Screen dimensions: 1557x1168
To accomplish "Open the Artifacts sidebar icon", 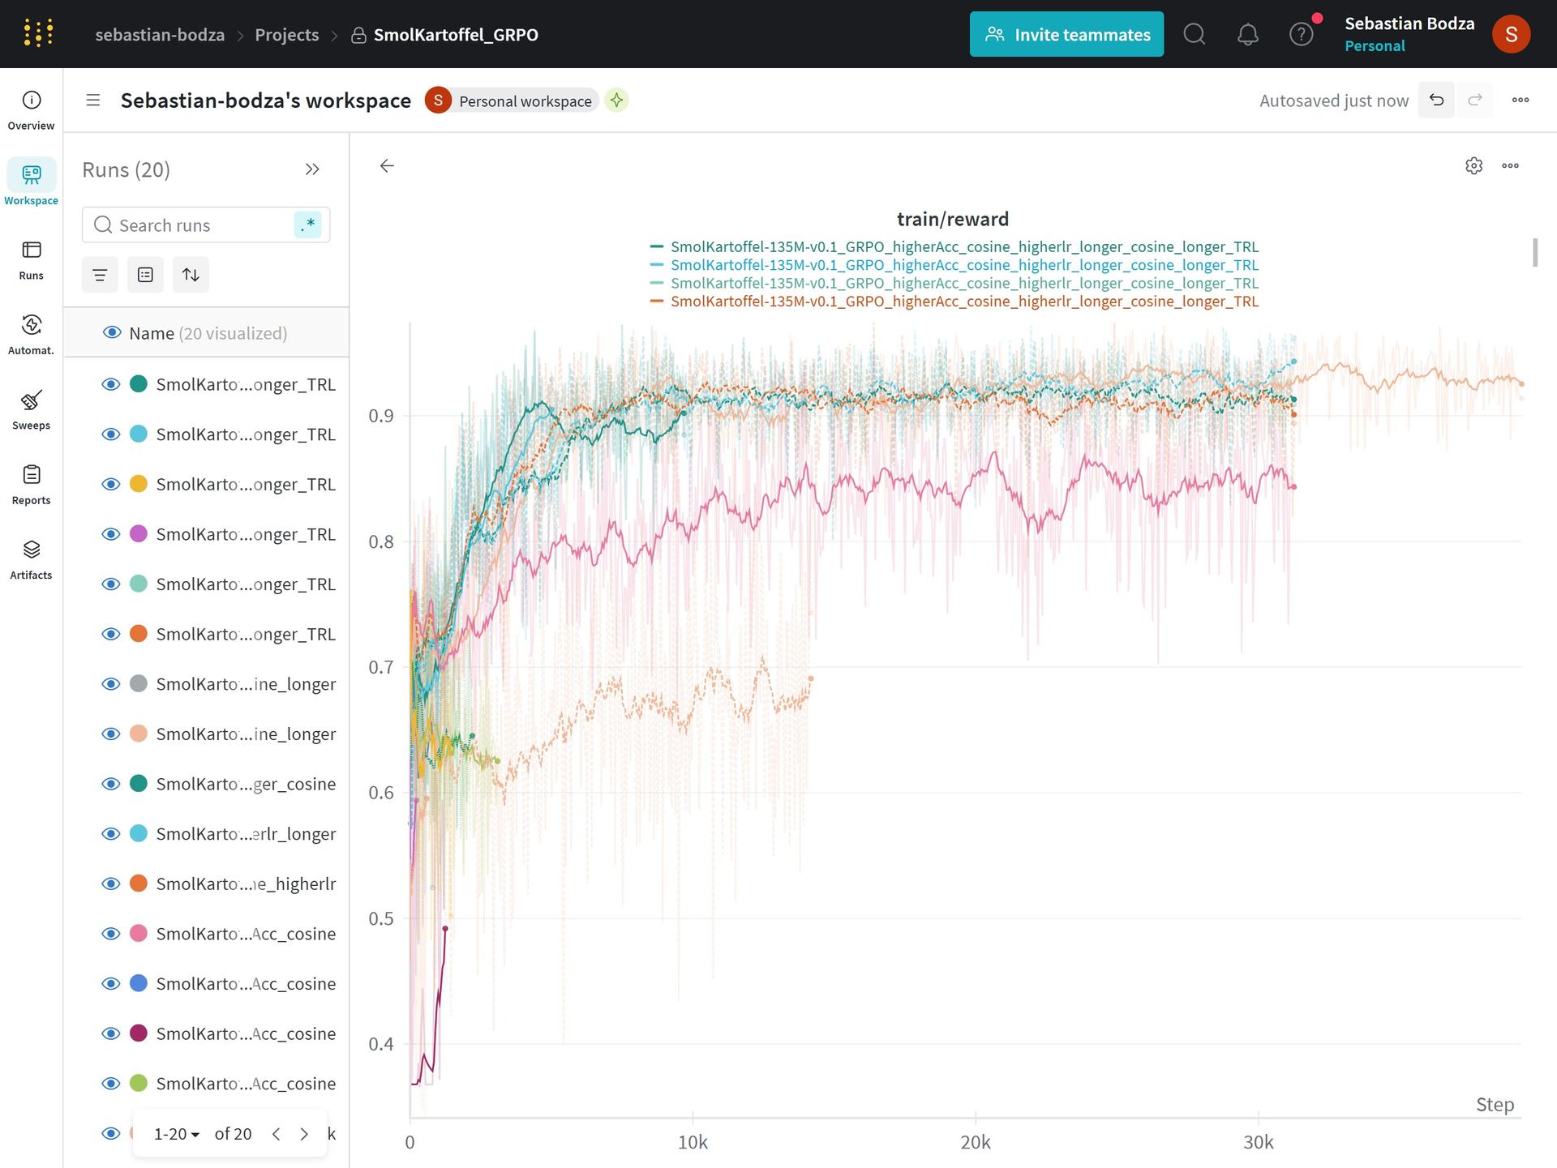I will [31, 559].
